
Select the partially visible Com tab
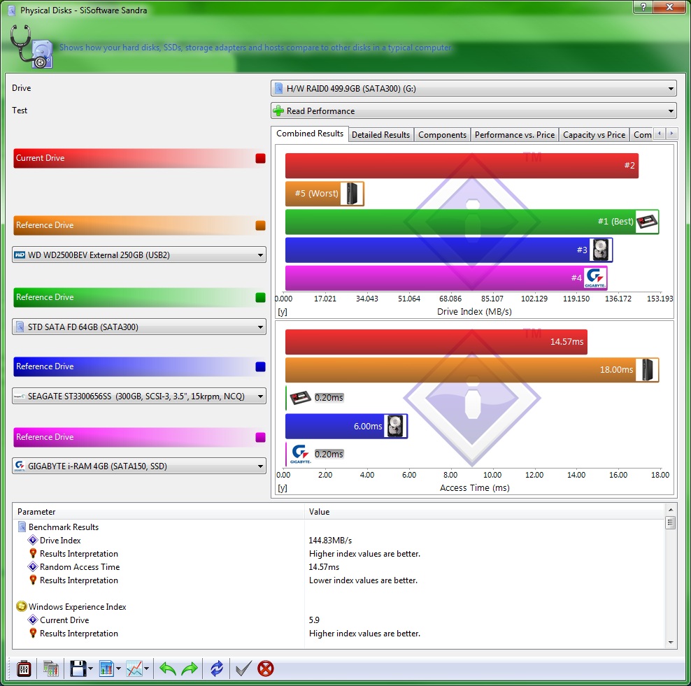[642, 135]
